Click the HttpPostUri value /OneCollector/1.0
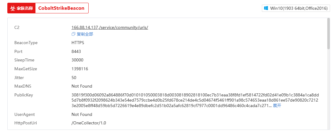The height and width of the screenshot is (132, 334). pyautogui.click(x=89, y=123)
